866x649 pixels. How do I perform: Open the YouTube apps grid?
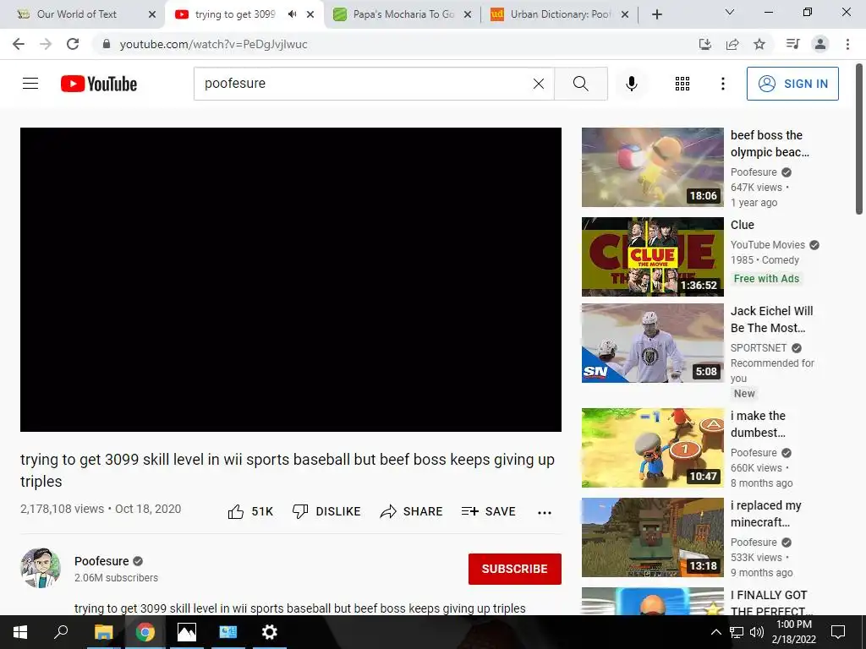tap(682, 84)
